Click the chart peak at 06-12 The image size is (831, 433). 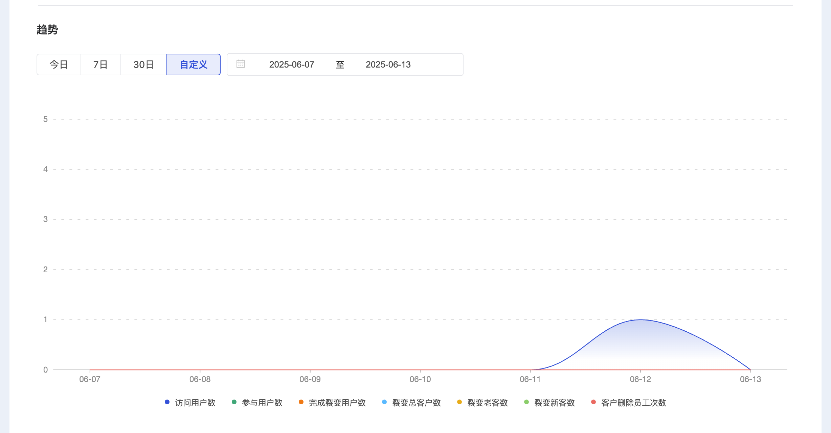(x=640, y=320)
